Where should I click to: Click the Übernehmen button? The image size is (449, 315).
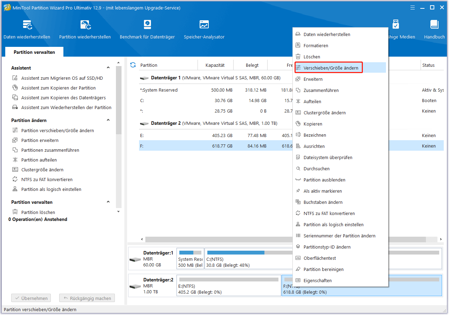[31, 299]
